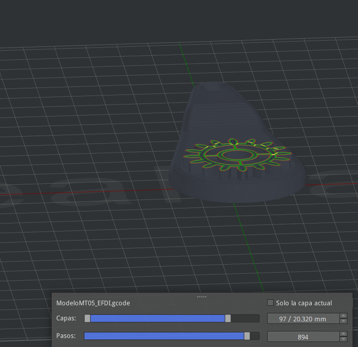
Task: Enable the 'Solo la capa actual' checkbox
Action: [271, 303]
